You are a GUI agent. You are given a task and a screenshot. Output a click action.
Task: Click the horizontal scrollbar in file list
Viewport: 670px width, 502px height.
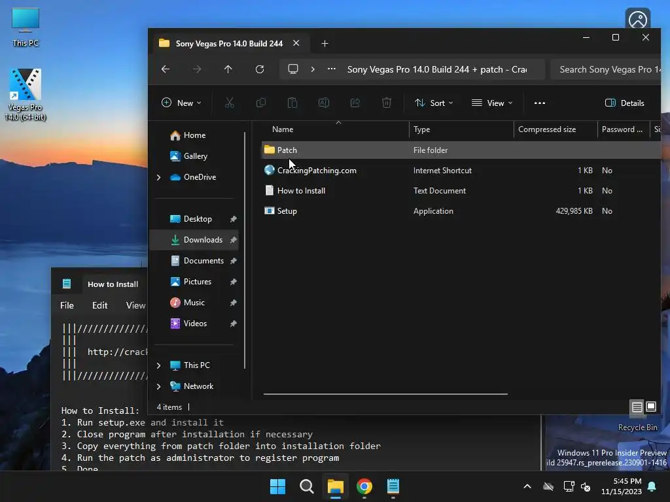click(385, 394)
